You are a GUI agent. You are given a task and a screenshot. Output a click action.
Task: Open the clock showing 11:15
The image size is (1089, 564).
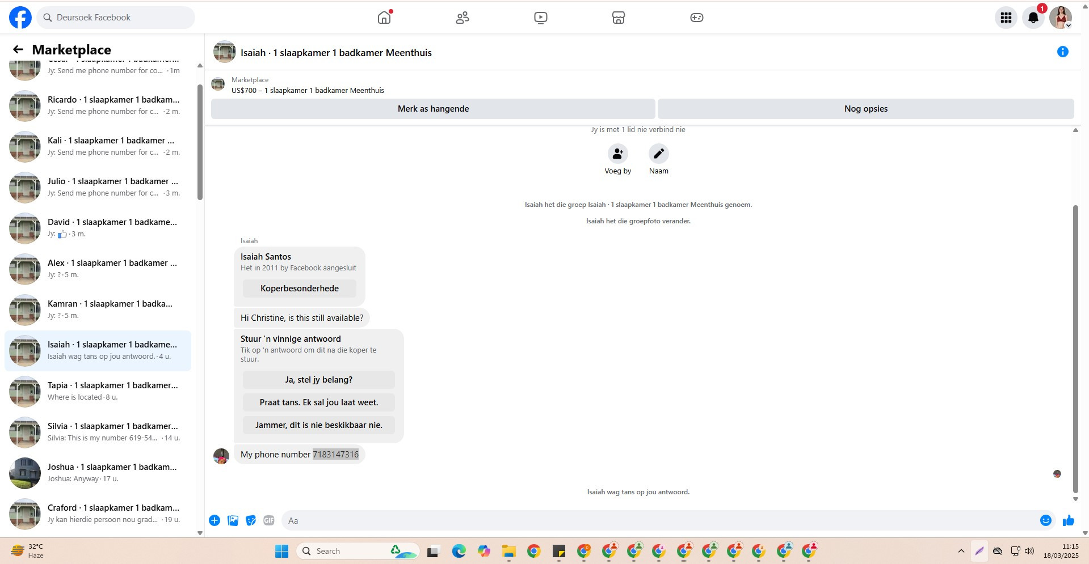(x=1061, y=551)
